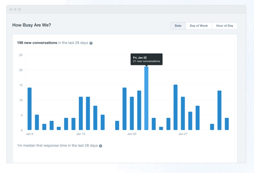
Task: Select the Date tab
Action: (x=178, y=26)
